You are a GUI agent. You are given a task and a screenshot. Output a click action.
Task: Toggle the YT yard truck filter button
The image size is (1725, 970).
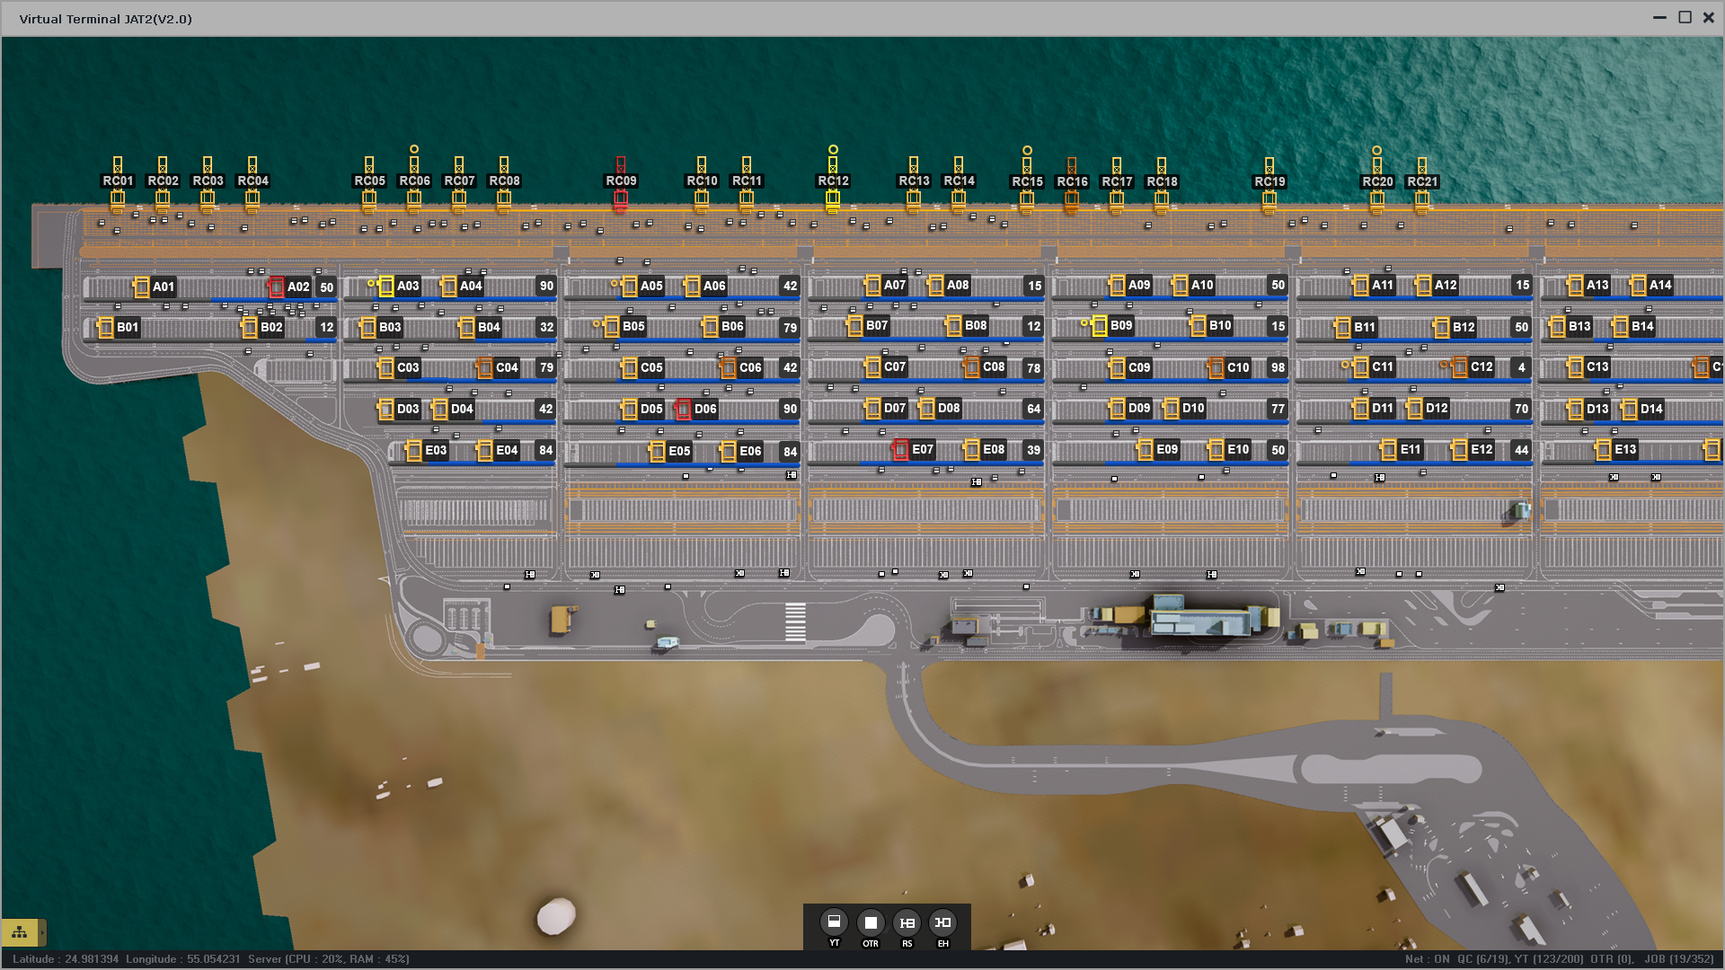coord(834,922)
